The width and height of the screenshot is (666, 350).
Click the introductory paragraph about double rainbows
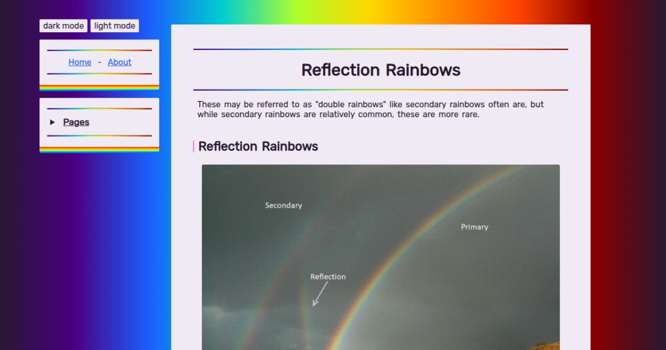coord(370,109)
